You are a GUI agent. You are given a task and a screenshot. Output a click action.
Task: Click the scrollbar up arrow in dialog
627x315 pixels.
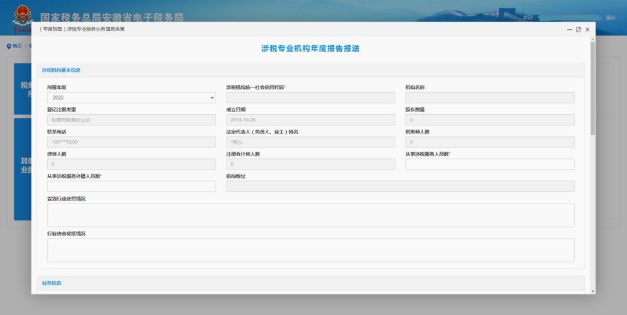coord(592,39)
